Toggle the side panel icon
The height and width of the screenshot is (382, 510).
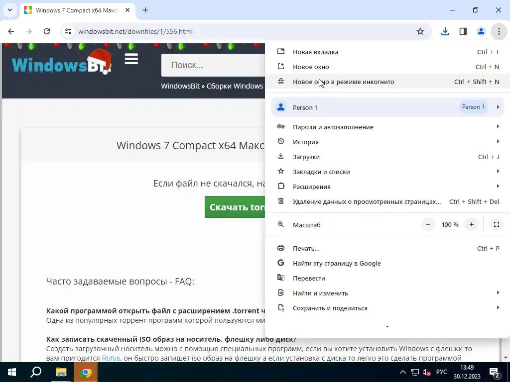coord(463,31)
